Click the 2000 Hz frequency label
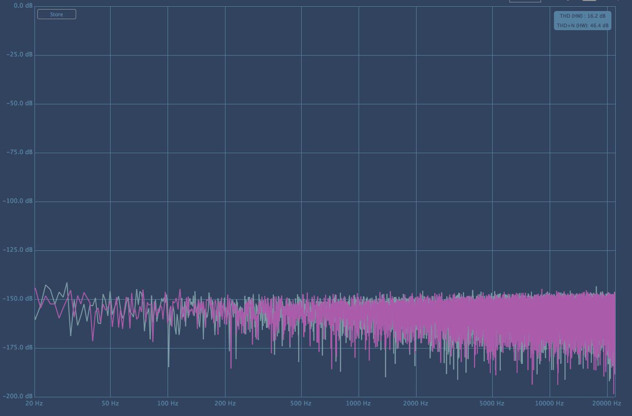Screen dimensions: 632x416 click(416, 403)
